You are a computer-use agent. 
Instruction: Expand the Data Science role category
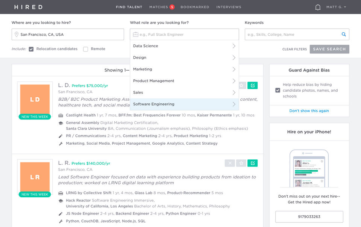click(184, 46)
